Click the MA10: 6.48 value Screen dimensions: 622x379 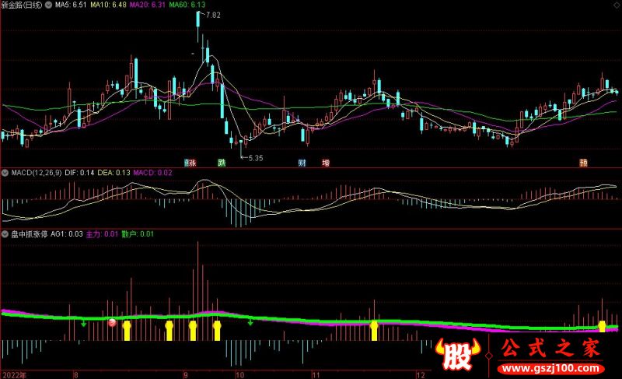108,5
